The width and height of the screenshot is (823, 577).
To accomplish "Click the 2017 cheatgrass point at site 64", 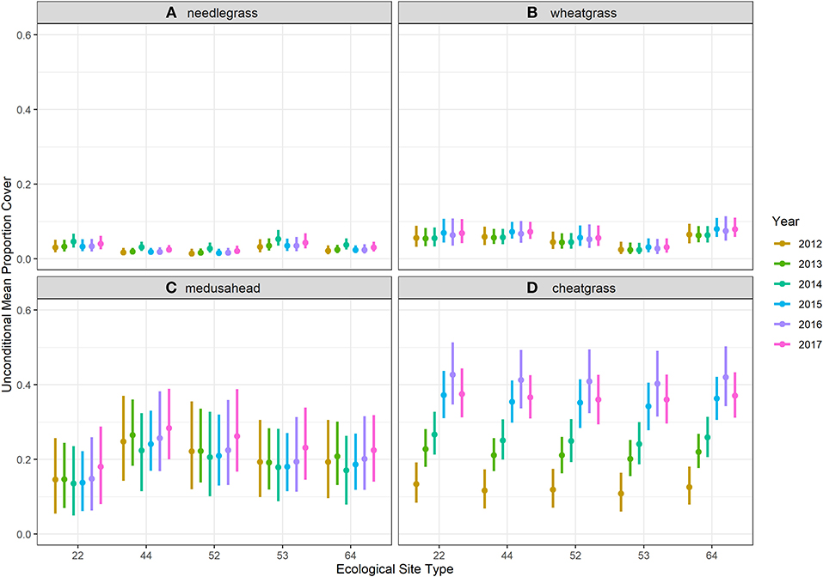I will (734, 396).
